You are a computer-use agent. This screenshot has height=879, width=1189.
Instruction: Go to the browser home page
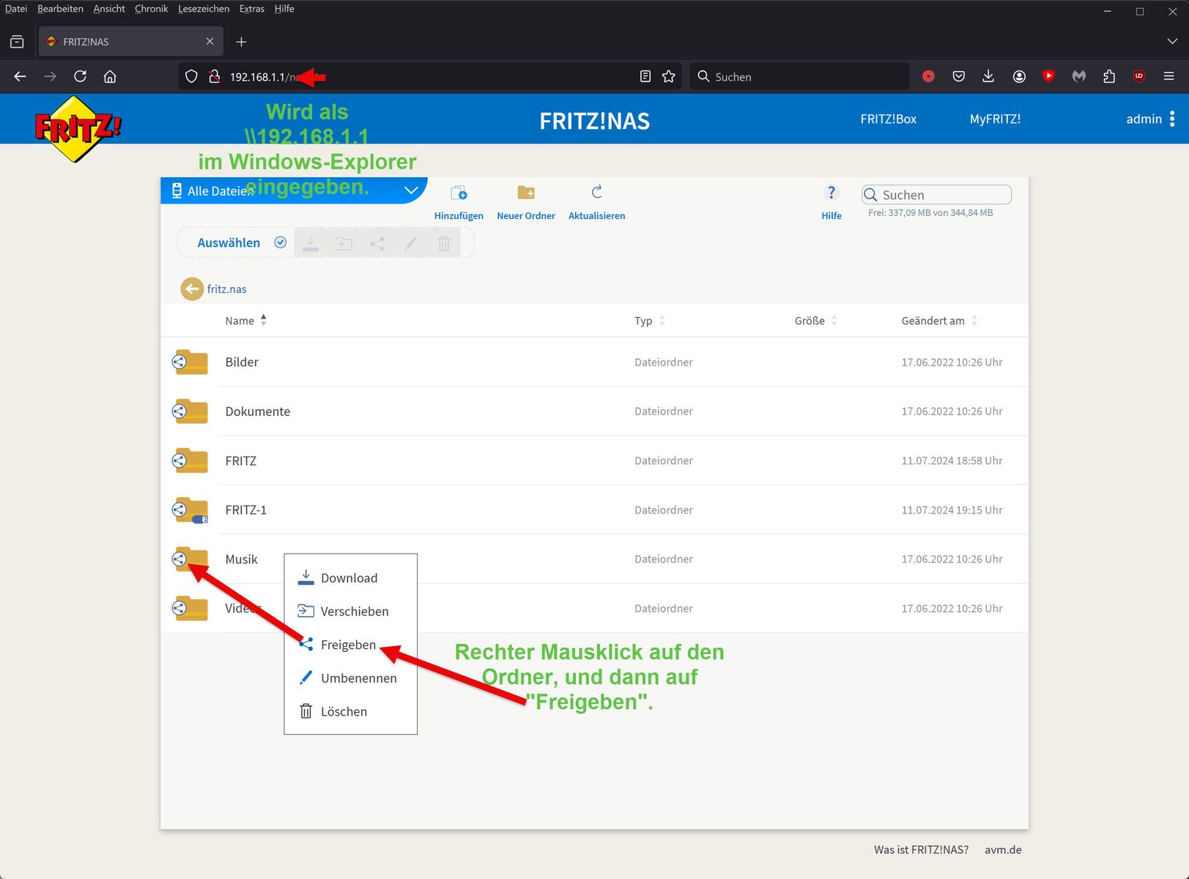110,76
